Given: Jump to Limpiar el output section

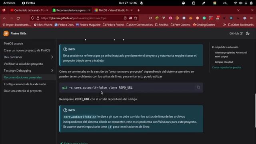Looking at the screenshot, I should tap(224, 62).
